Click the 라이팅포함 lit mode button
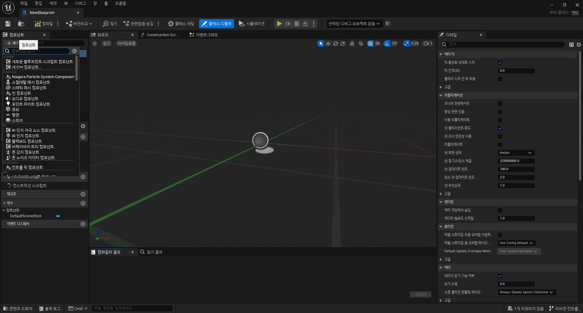Image resolution: width=583 pixels, height=313 pixels. [126, 43]
